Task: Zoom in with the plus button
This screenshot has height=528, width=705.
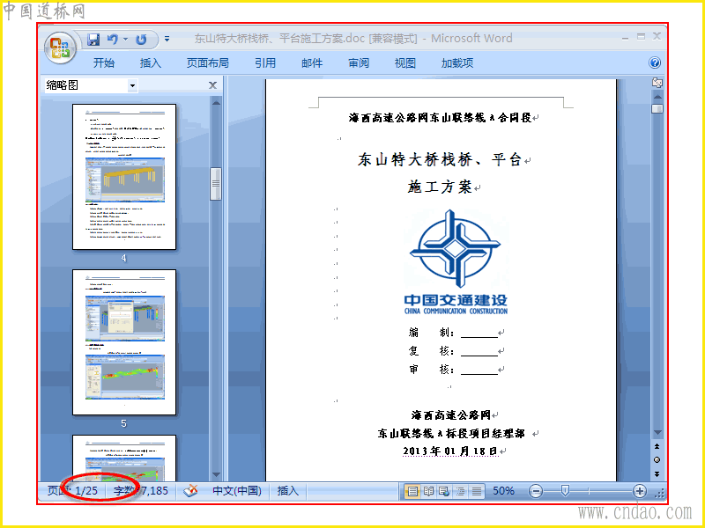Action: (640, 491)
